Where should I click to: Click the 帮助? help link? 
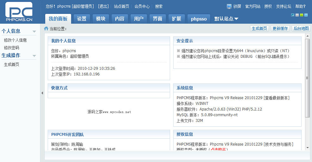(300, 6)
